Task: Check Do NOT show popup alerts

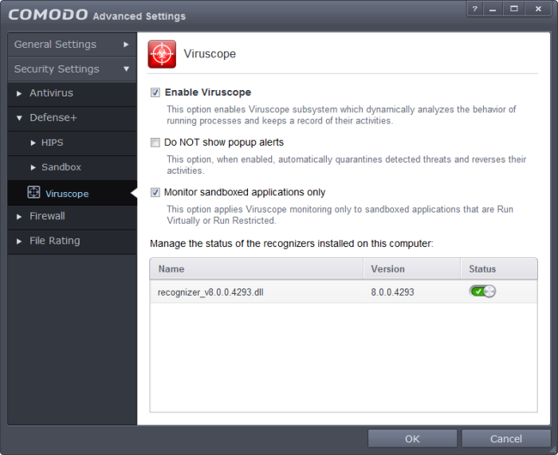Action: pos(155,143)
